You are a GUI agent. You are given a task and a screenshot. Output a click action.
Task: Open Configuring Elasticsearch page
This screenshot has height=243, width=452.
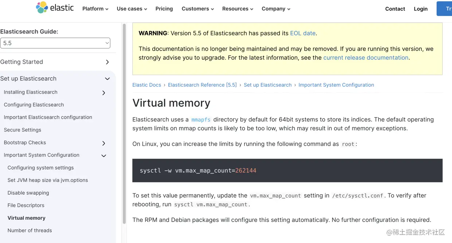pos(34,105)
